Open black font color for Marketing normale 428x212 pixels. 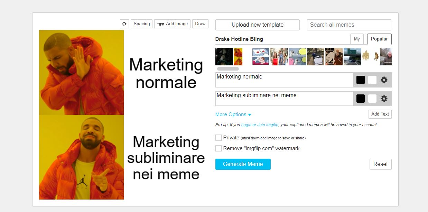click(361, 80)
